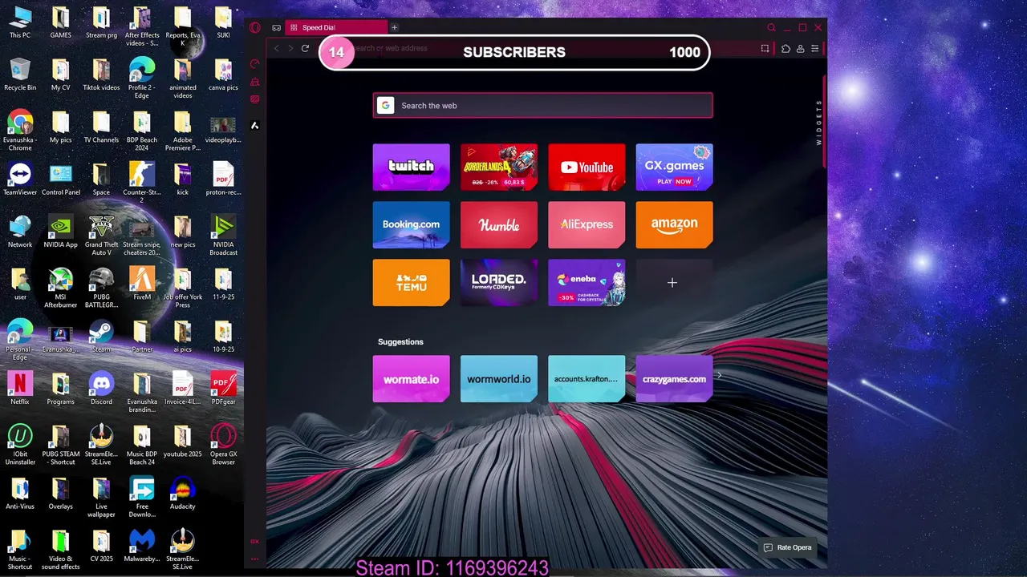The height and width of the screenshot is (577, 1027).
Task: Select IObit Uninstaller desktop shortcut
Action: [x=20, y=445]
